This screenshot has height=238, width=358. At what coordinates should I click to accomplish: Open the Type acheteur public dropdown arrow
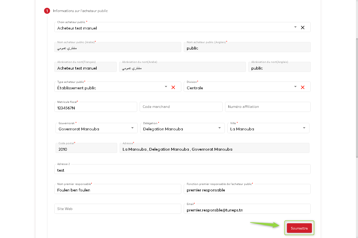pos(166,87)
